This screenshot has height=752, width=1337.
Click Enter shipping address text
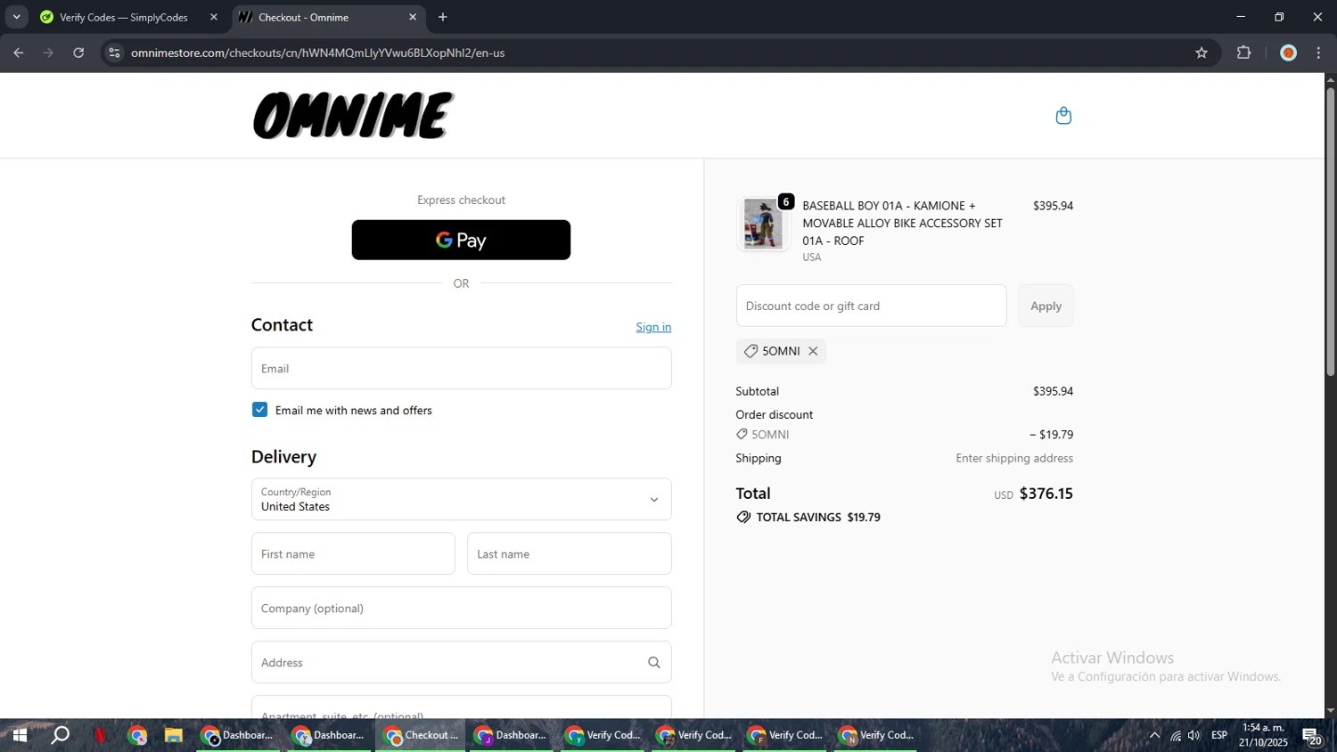pos(1014,458)
